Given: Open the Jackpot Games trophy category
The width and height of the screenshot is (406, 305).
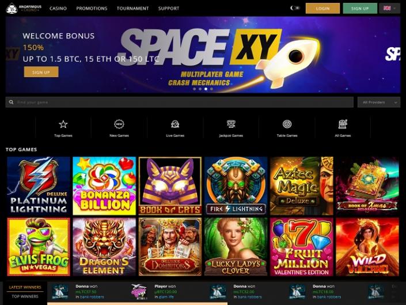Looking at the screenshot, I should point(231,124).
